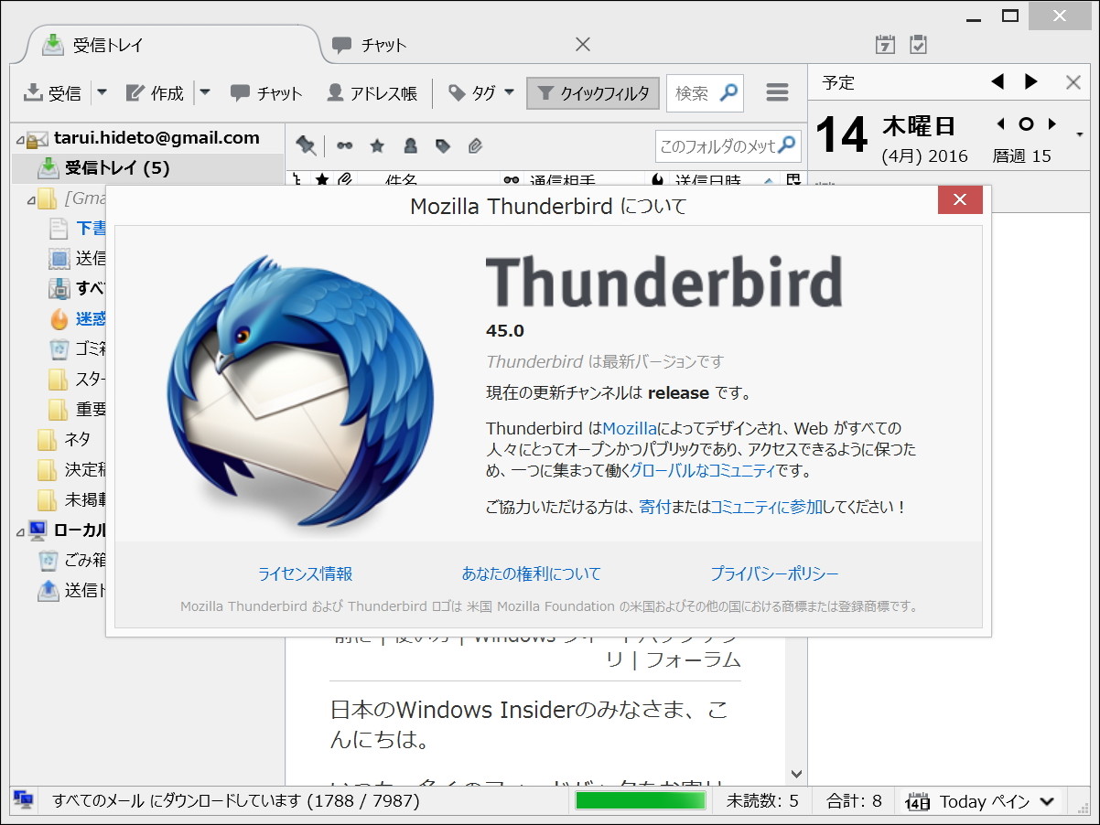
Task: Open the Address Book
Action: (x=357, y=92)
